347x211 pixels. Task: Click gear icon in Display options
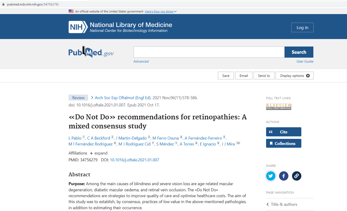pyautogui.click(x=308, y=76)
